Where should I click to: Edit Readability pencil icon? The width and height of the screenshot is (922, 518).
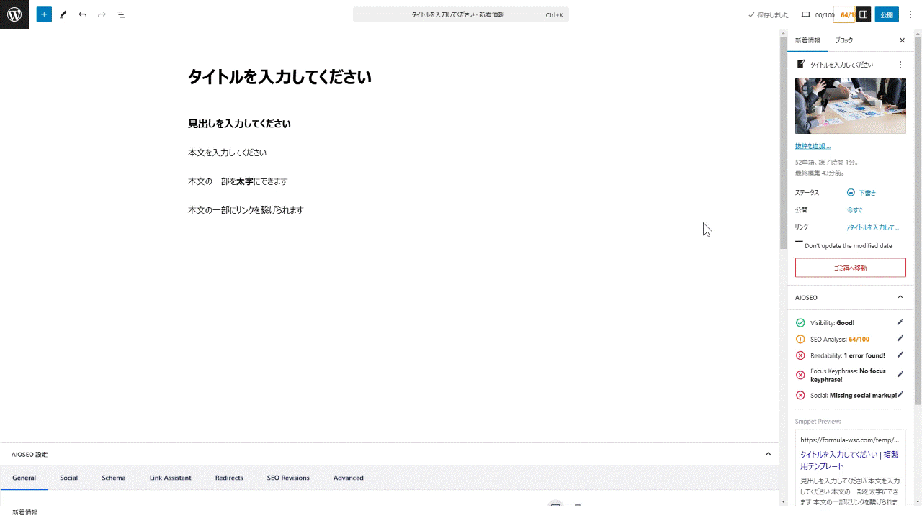tap(900, 355)
